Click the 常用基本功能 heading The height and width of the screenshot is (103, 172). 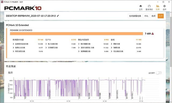(x=18, y=40)
